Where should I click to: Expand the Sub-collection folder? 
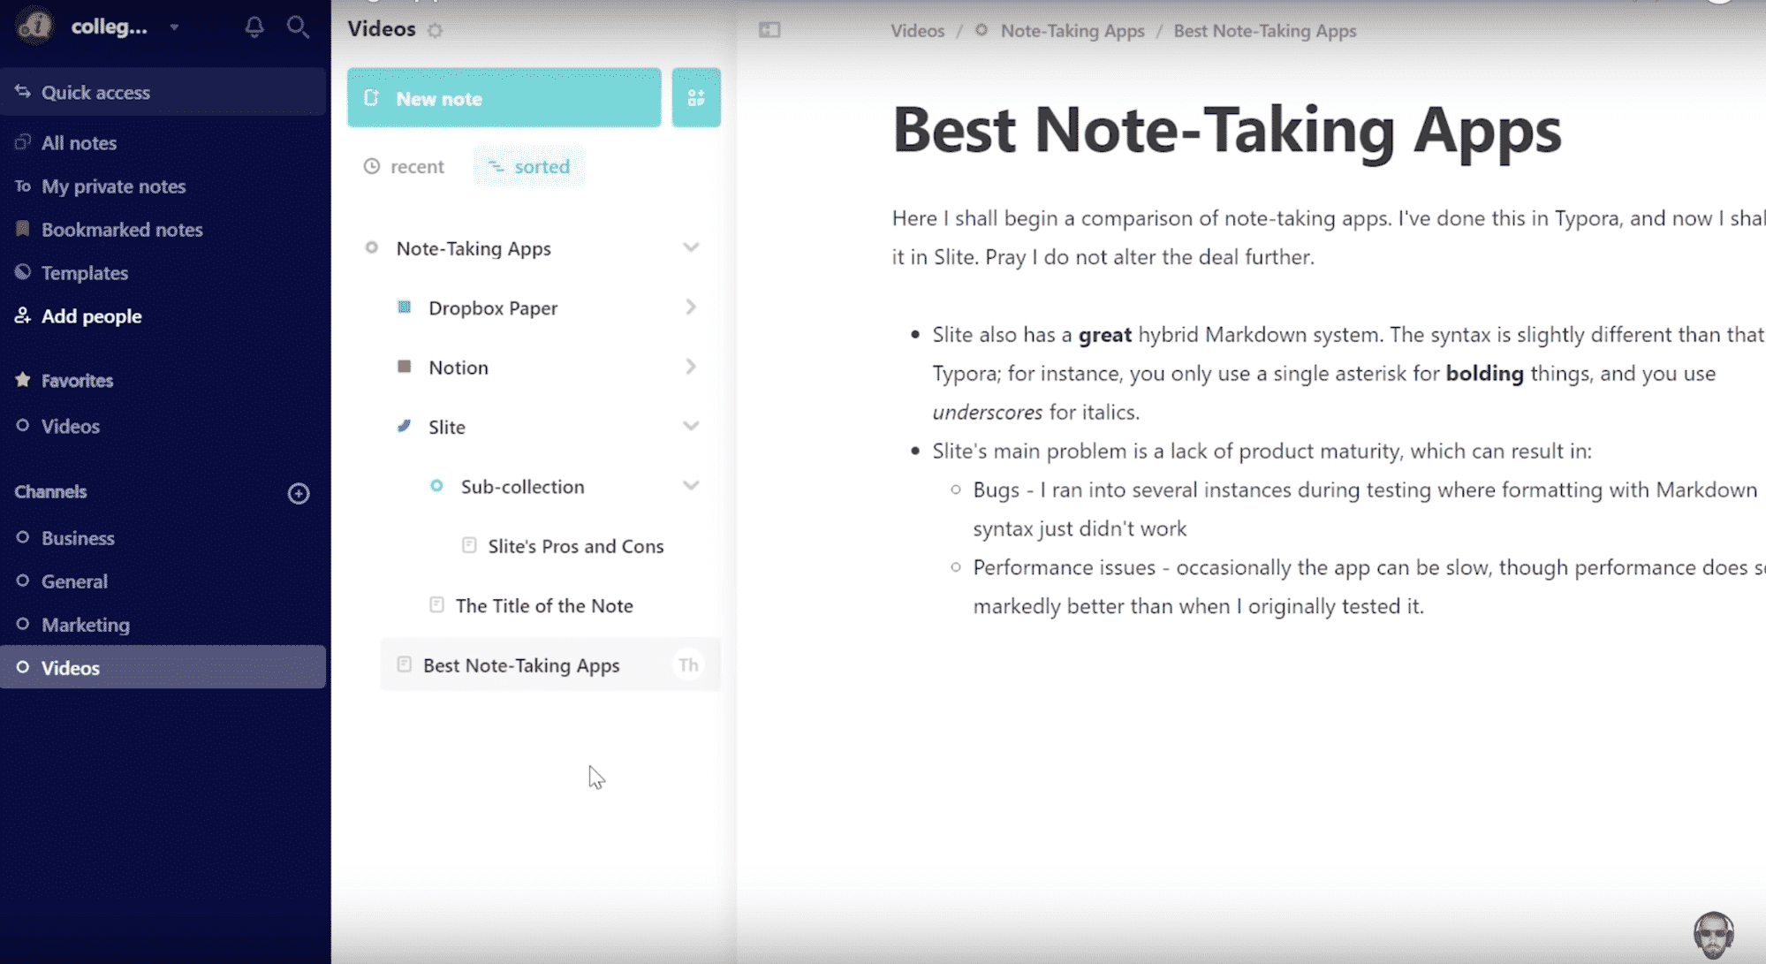pos(690,486)
